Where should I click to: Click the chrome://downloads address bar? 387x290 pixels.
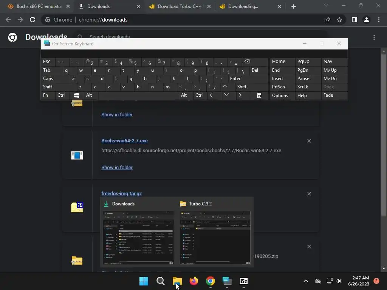pos(183,20)
